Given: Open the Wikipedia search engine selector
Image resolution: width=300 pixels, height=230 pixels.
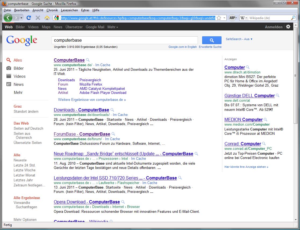Looking at the screenshot, I should [244, 18].
